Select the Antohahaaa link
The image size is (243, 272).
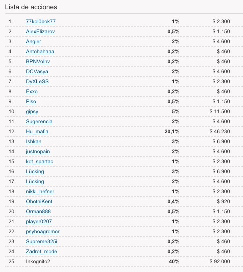coord(40,51)
